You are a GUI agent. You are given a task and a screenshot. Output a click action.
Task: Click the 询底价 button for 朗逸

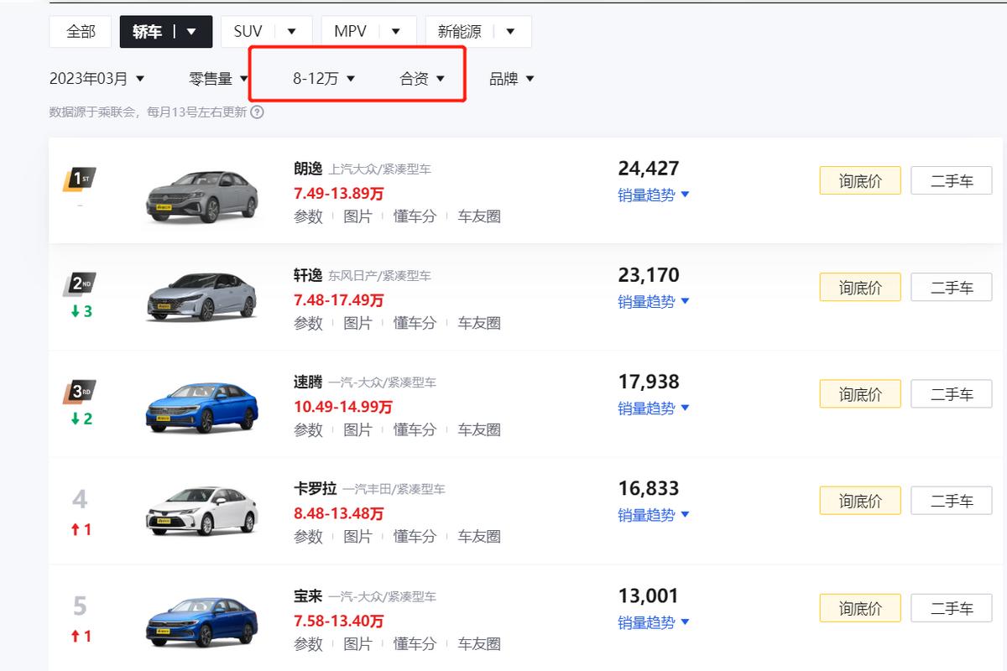[x=859, y=179]
